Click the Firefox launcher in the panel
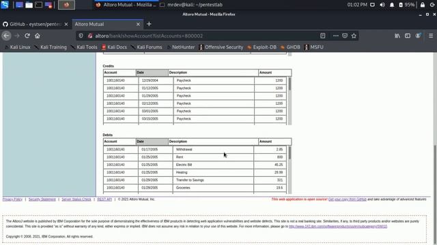 coord(66,5)
